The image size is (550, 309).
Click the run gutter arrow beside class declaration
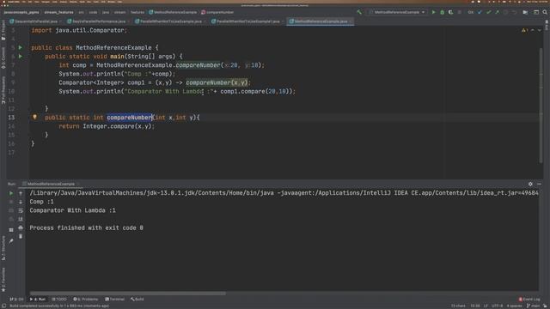[21, 47]
